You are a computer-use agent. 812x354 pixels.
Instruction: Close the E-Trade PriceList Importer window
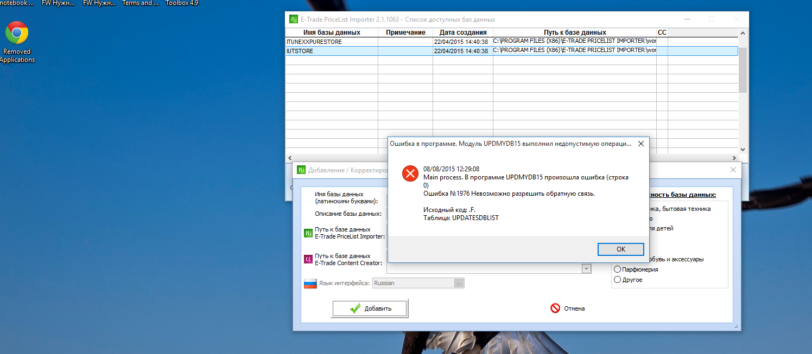click(x=737, y=19)
